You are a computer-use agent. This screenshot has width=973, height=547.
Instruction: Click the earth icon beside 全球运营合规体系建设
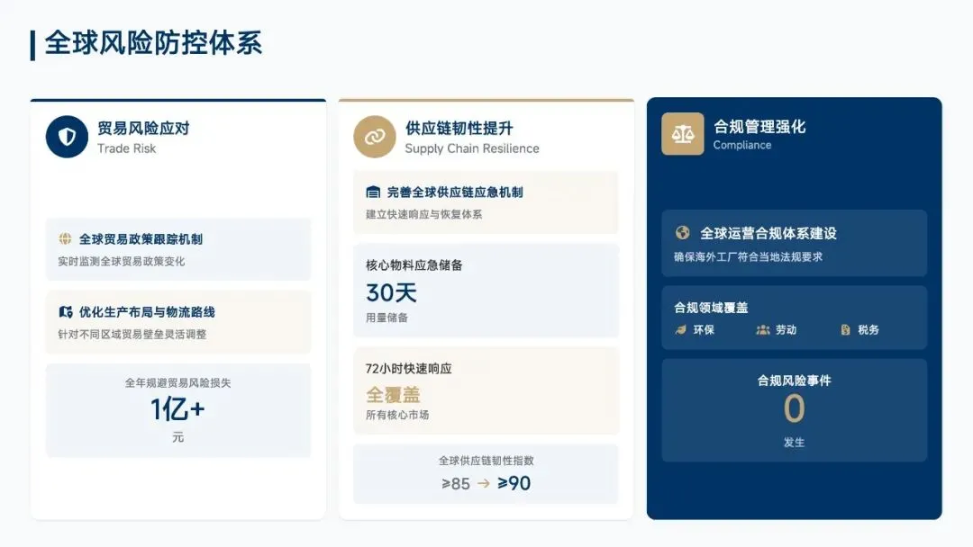(x=682, y=233)
